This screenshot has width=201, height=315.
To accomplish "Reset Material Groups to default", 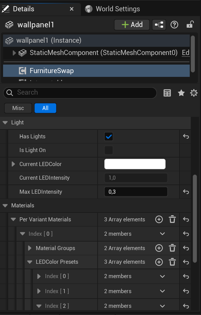I will click(186, 248).
